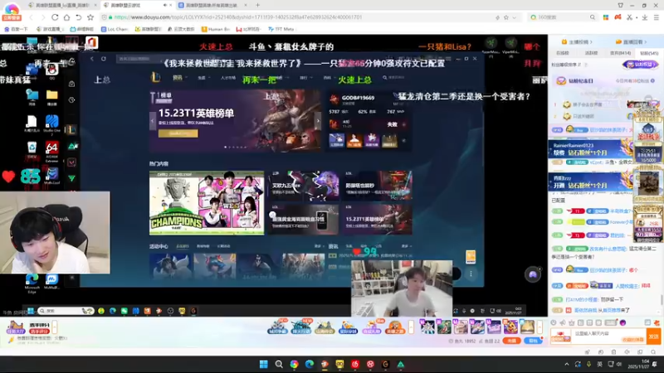
Task: Show hidden system tray icons
Action: [x=567, y=364]
